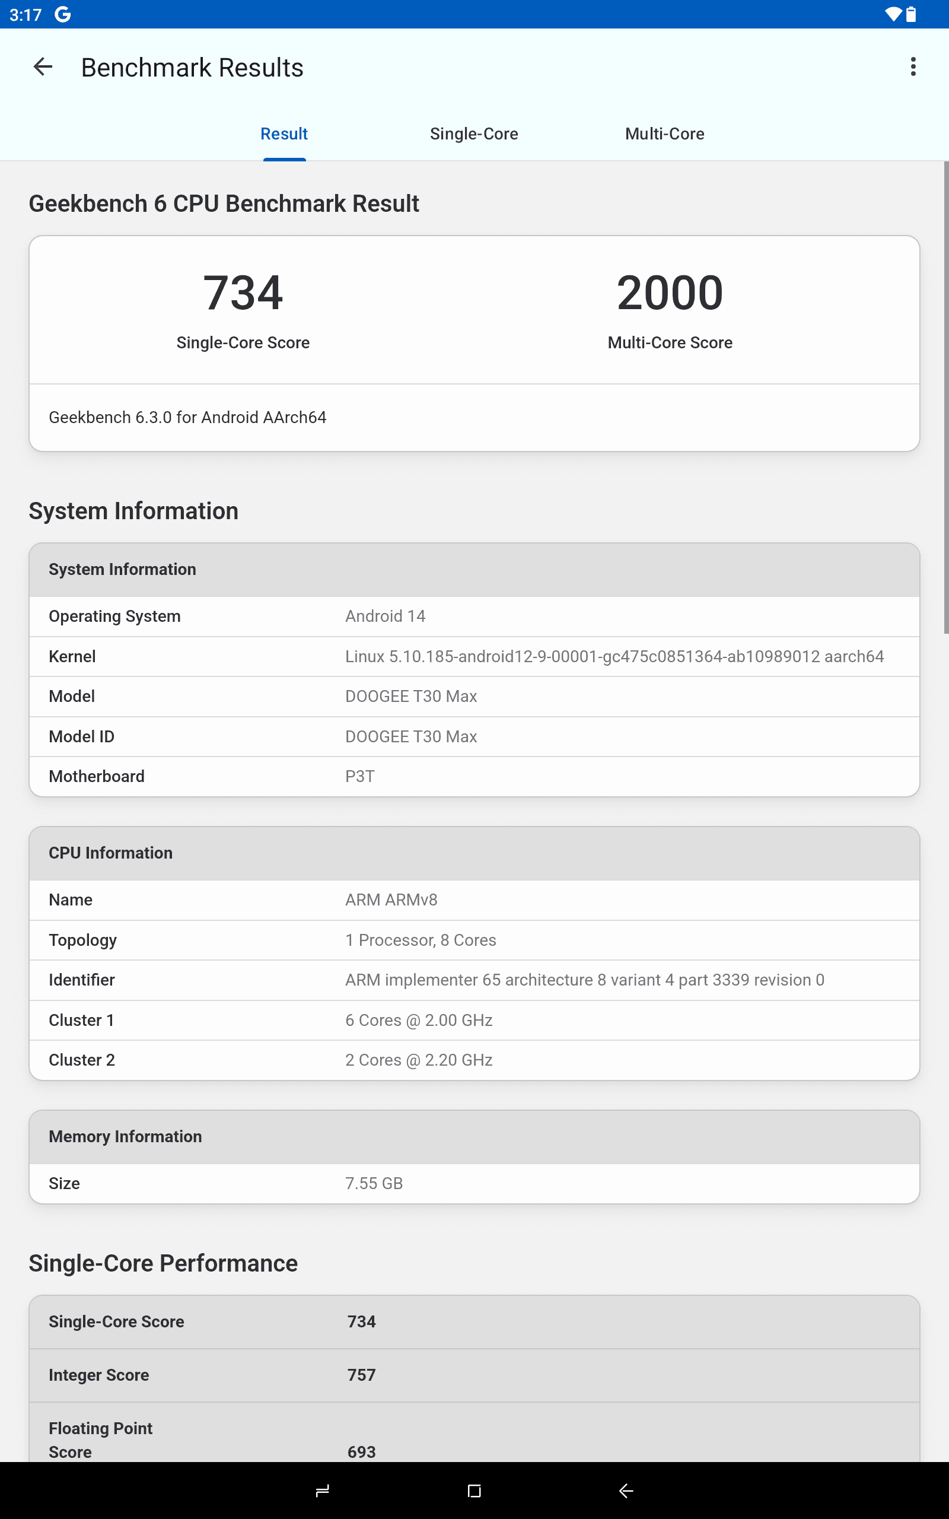Switch to the Single-Core tab

pos(474,134)
